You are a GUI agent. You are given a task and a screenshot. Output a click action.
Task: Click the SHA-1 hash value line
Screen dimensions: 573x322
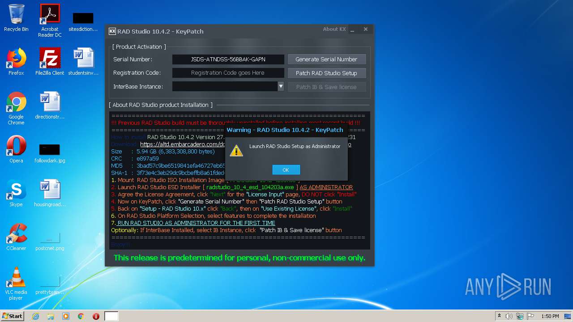pos(168,173)
